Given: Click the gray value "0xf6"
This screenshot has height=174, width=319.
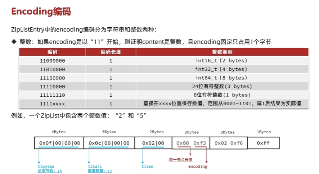Looking at the screenshot, I should tap(237, 143).
